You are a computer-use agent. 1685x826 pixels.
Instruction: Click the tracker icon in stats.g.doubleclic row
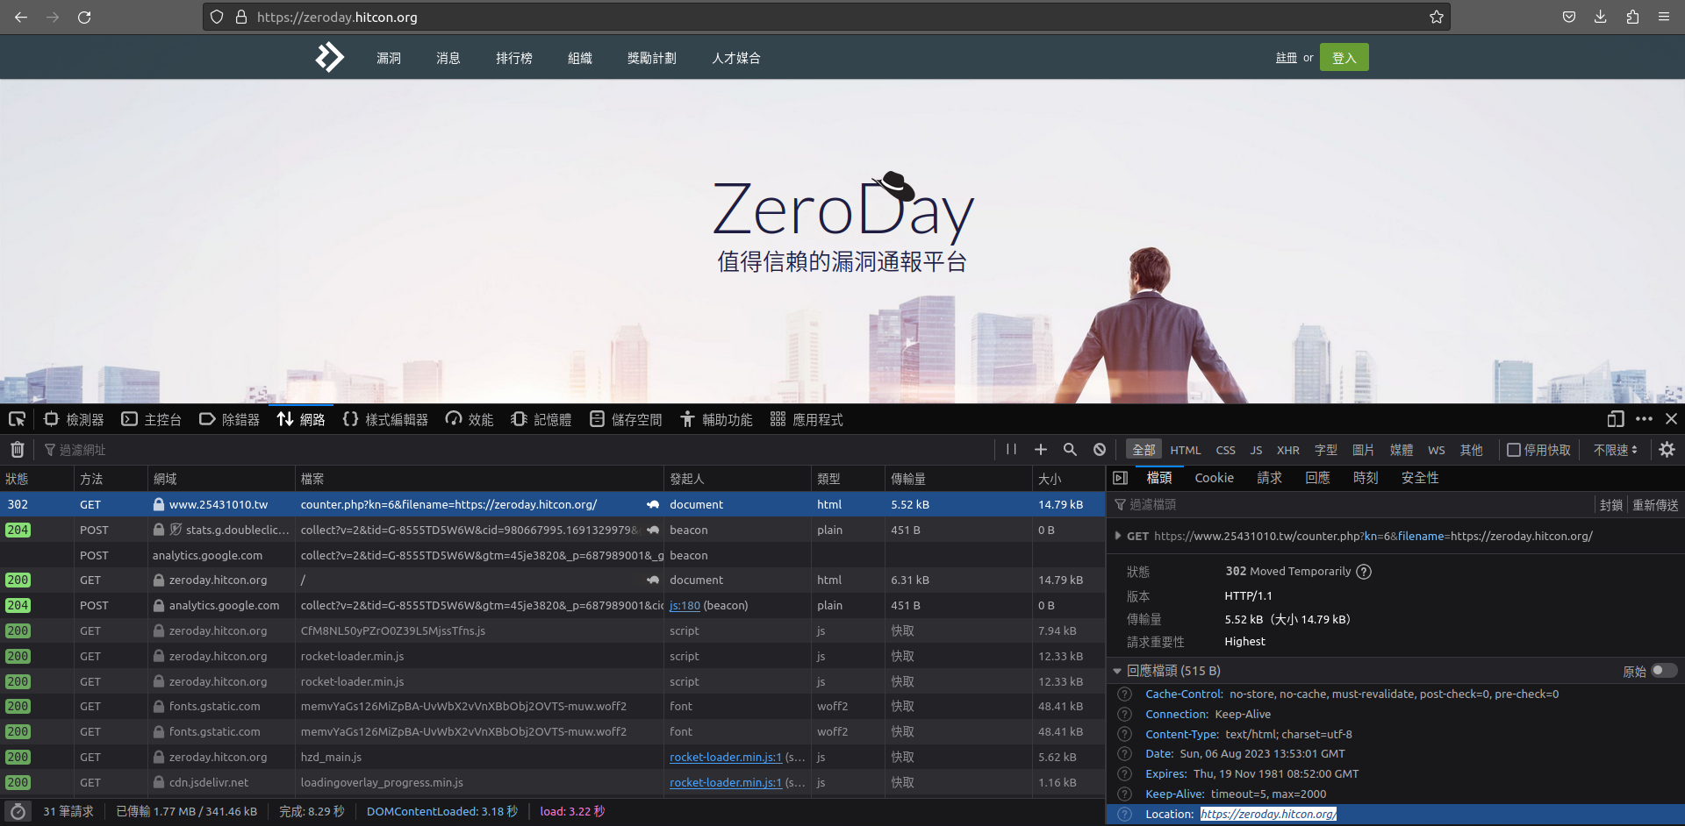tap(176, 530)
